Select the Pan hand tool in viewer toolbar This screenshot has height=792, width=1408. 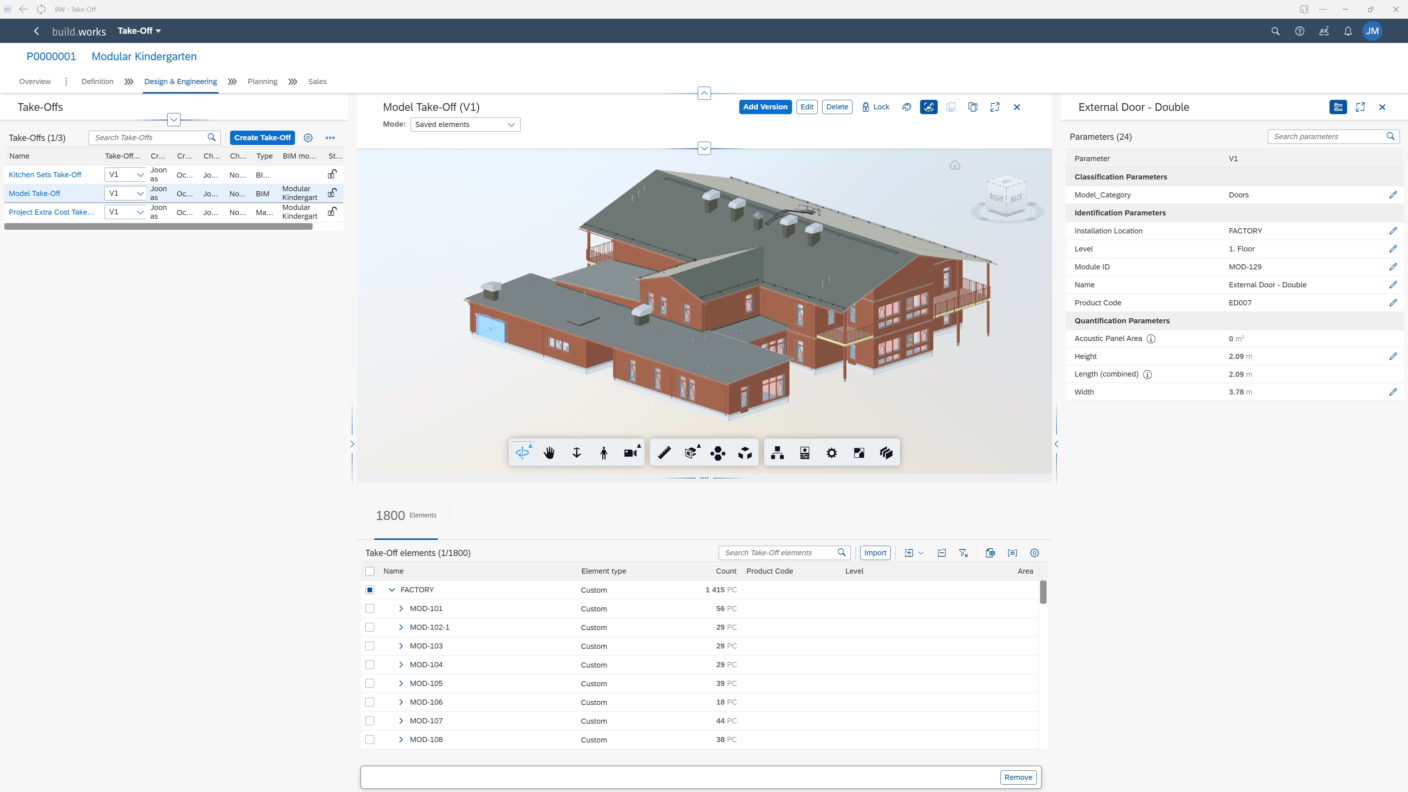click(549, 453)
